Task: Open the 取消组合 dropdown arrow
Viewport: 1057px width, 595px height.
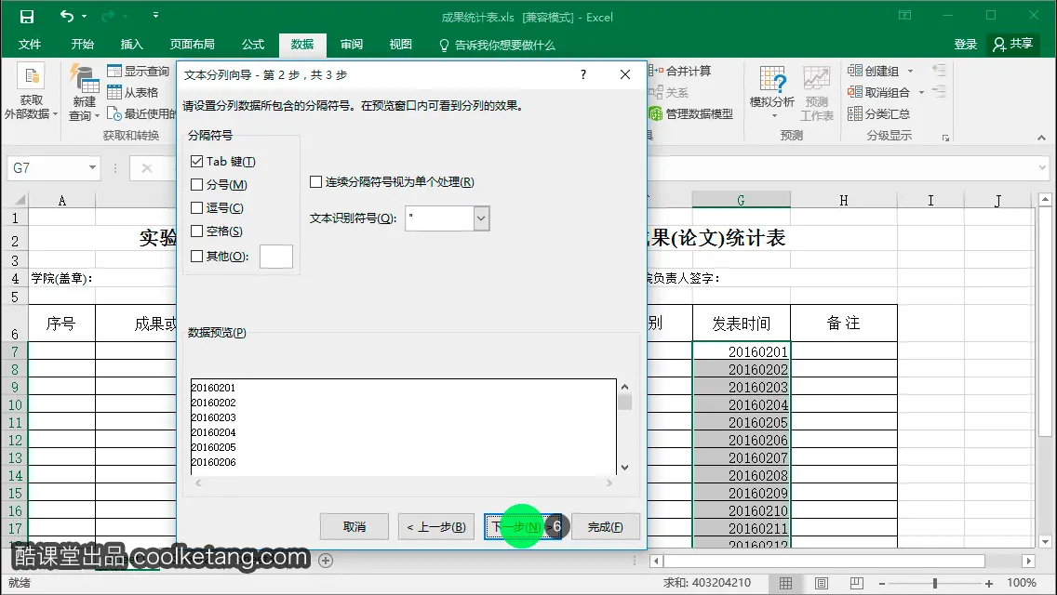Action: pyautogui.click(x=921, y=92)
